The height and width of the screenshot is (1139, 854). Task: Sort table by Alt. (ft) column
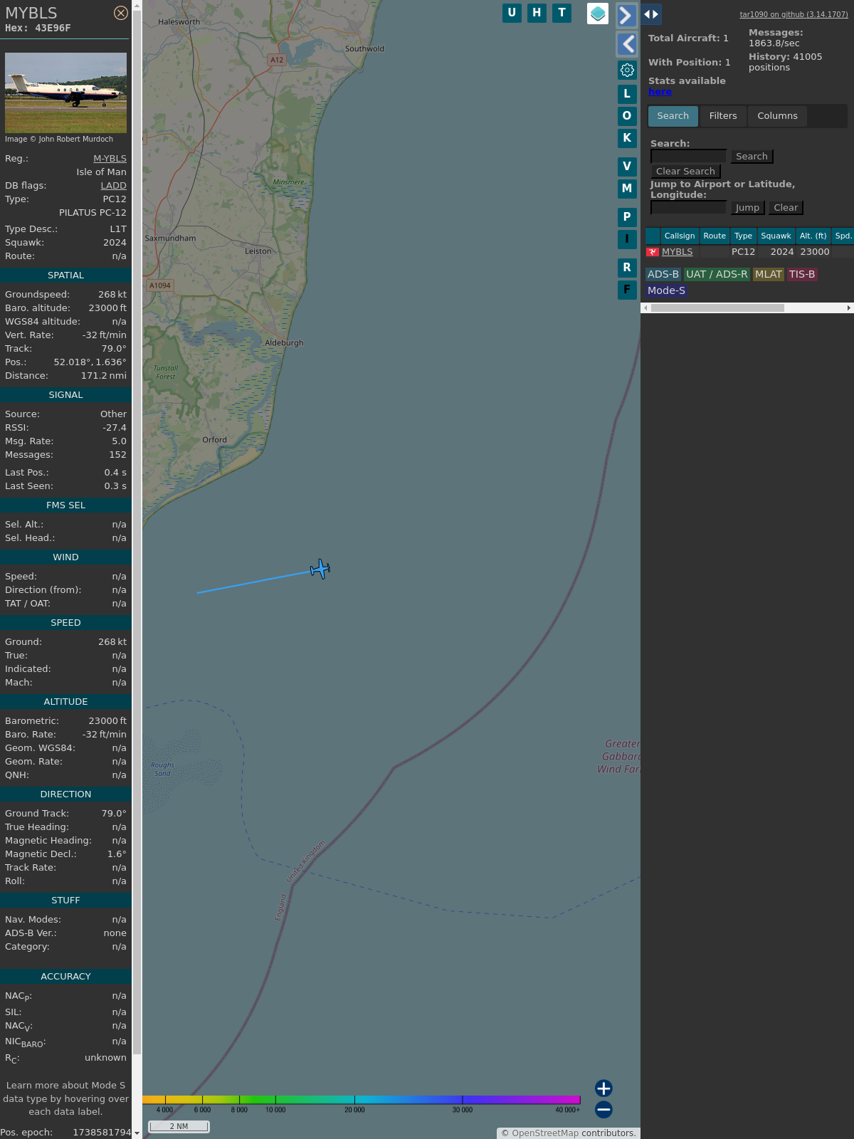pos(813,236)
